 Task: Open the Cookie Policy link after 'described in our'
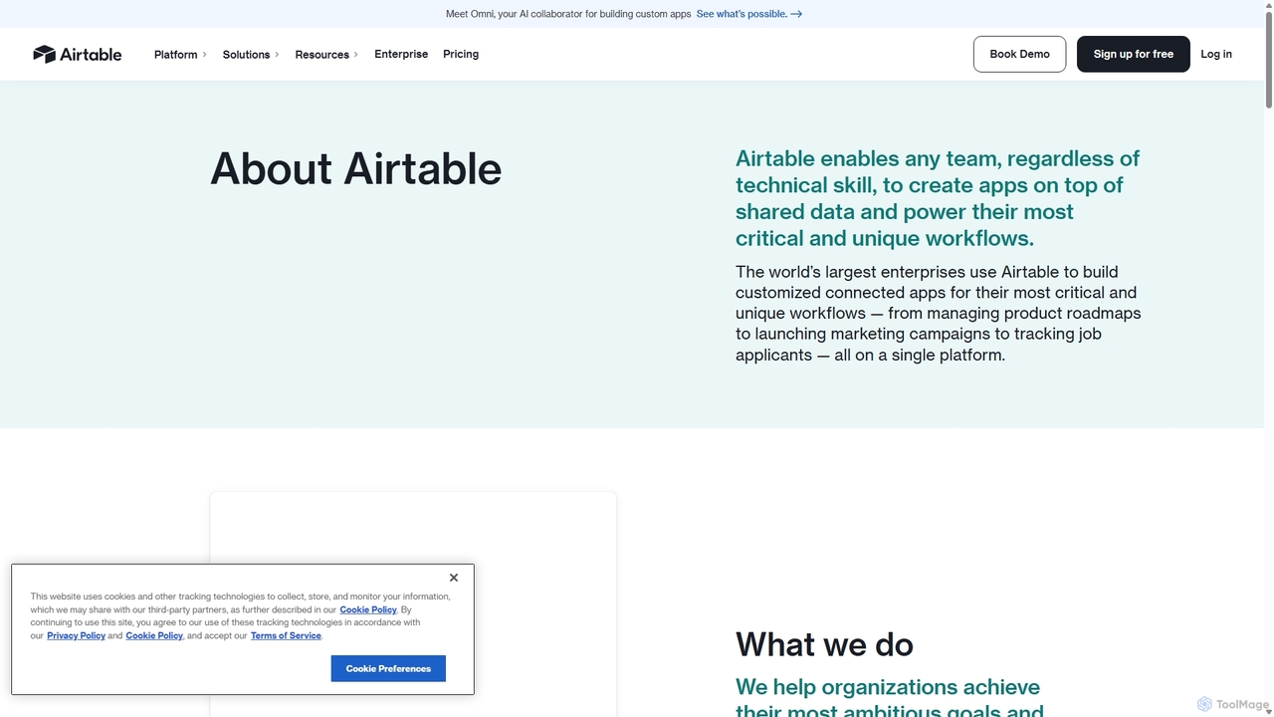click(368, 609)
